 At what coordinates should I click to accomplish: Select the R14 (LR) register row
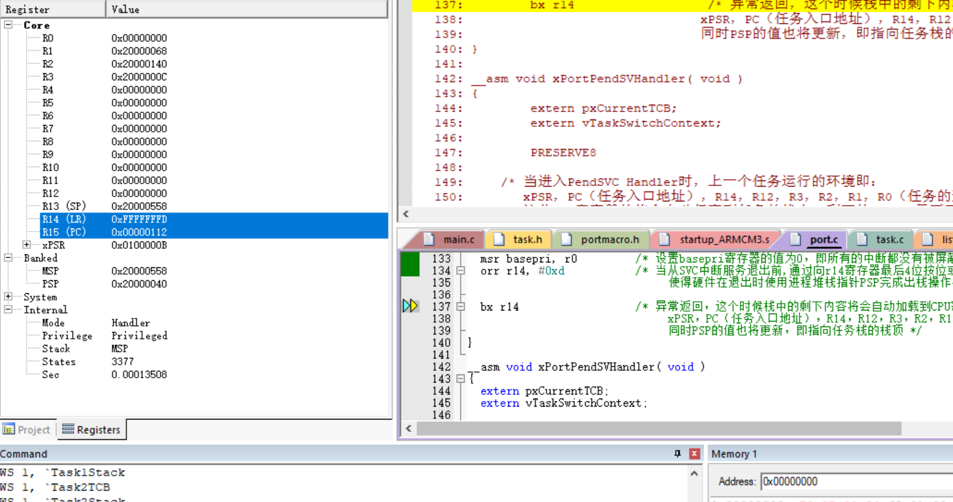tap(214, 219)
